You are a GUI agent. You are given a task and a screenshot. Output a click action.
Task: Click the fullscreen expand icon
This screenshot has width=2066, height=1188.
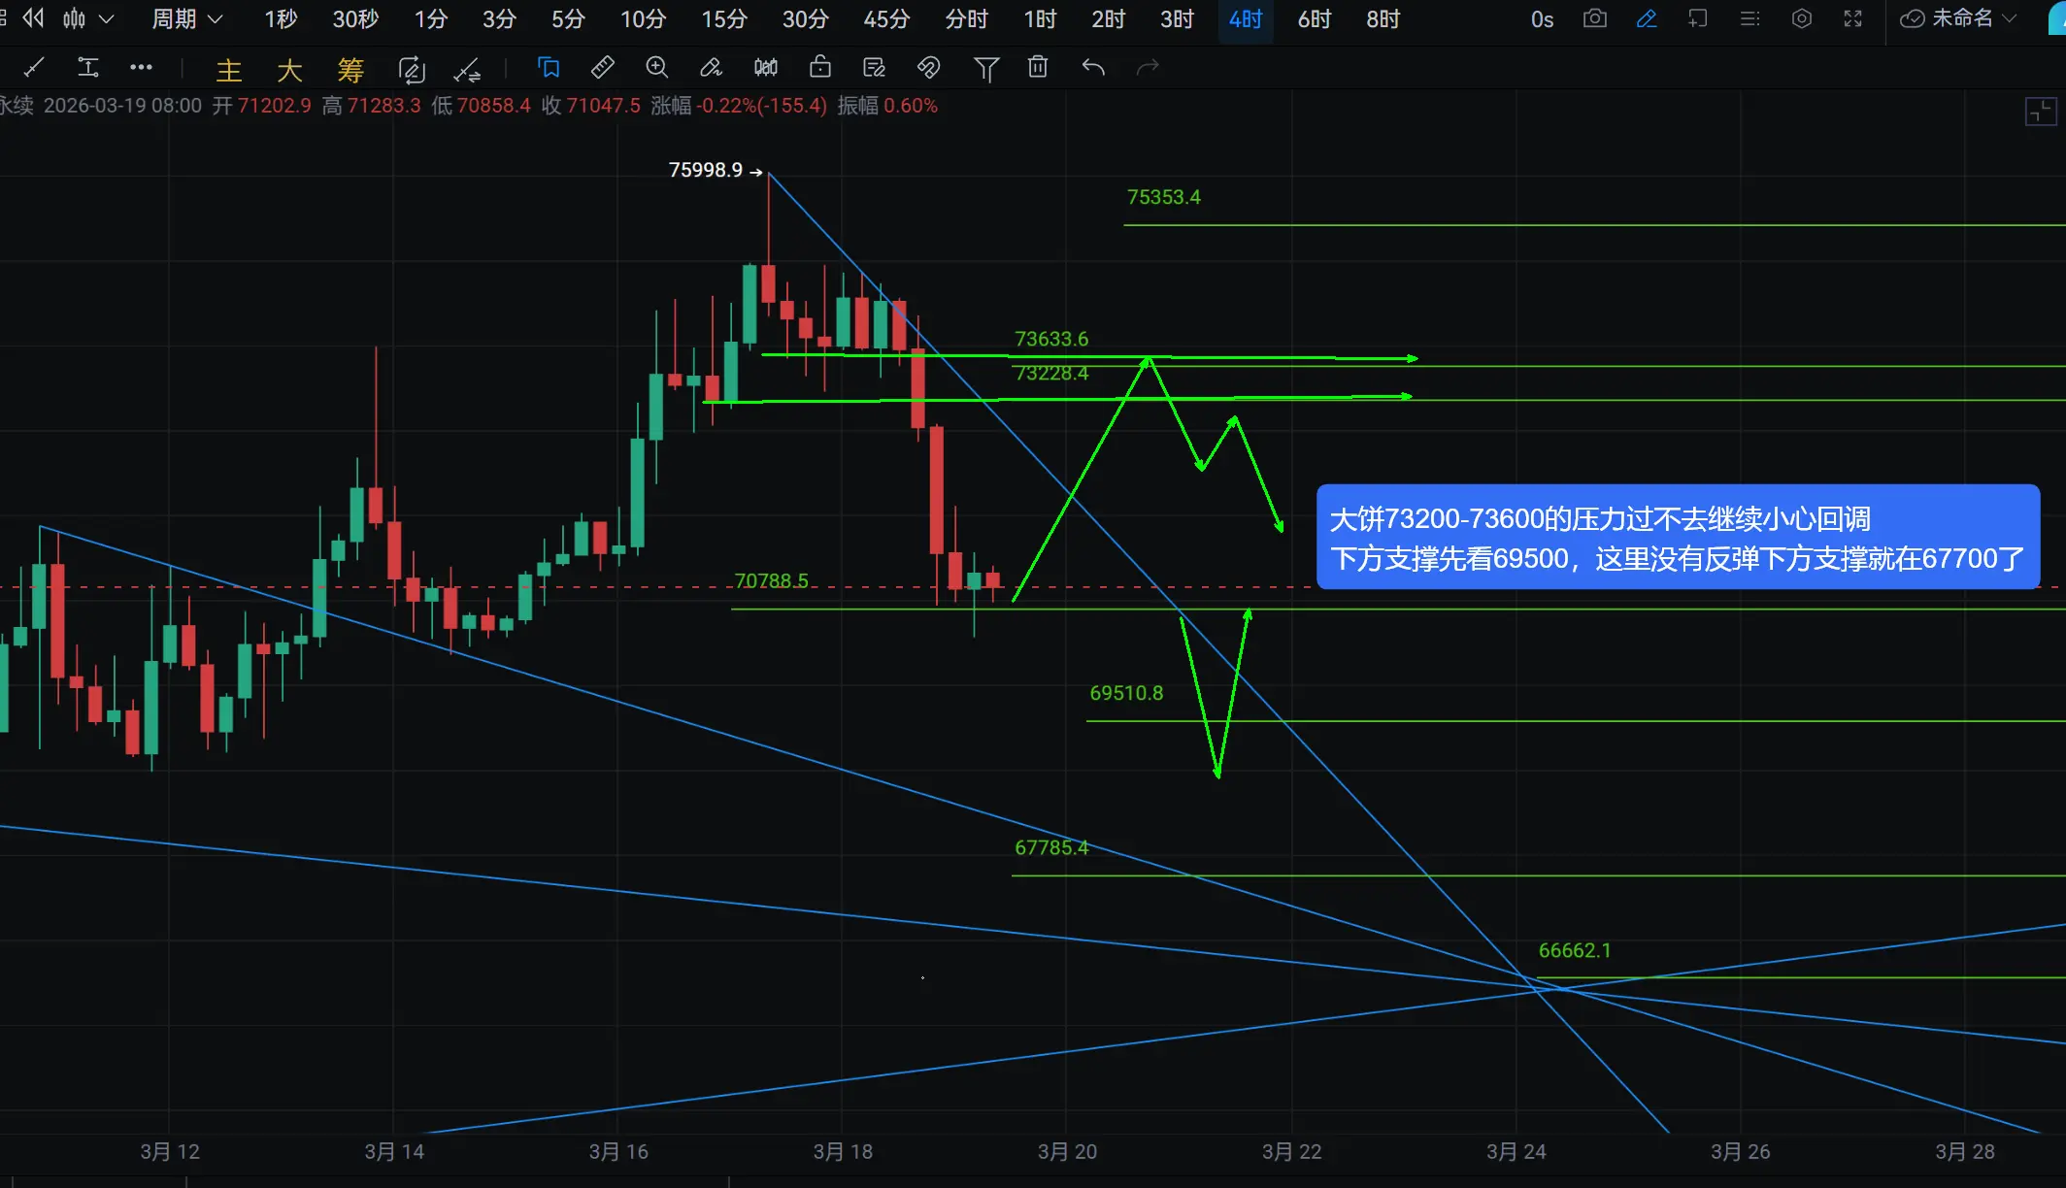tap(1852, 18)
